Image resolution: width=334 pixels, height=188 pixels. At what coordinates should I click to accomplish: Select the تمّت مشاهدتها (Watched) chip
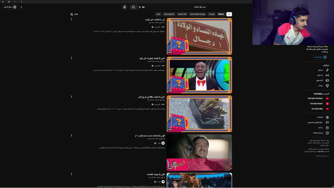pos(182,14)
